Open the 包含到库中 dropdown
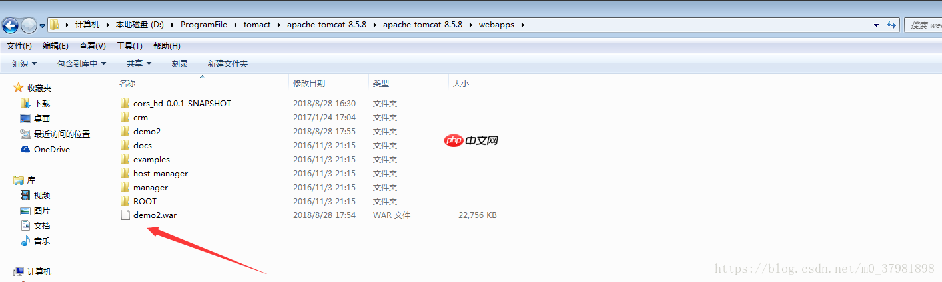 click(x=81, y=64)
